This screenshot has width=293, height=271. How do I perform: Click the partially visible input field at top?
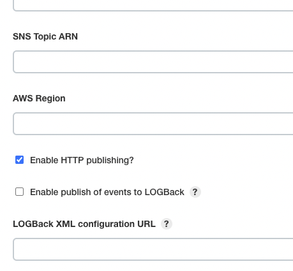pos(153,5)
